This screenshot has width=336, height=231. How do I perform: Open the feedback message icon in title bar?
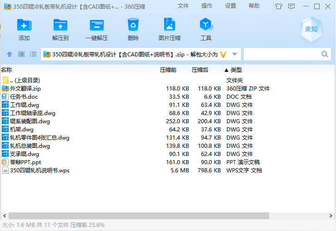point(291,6)
